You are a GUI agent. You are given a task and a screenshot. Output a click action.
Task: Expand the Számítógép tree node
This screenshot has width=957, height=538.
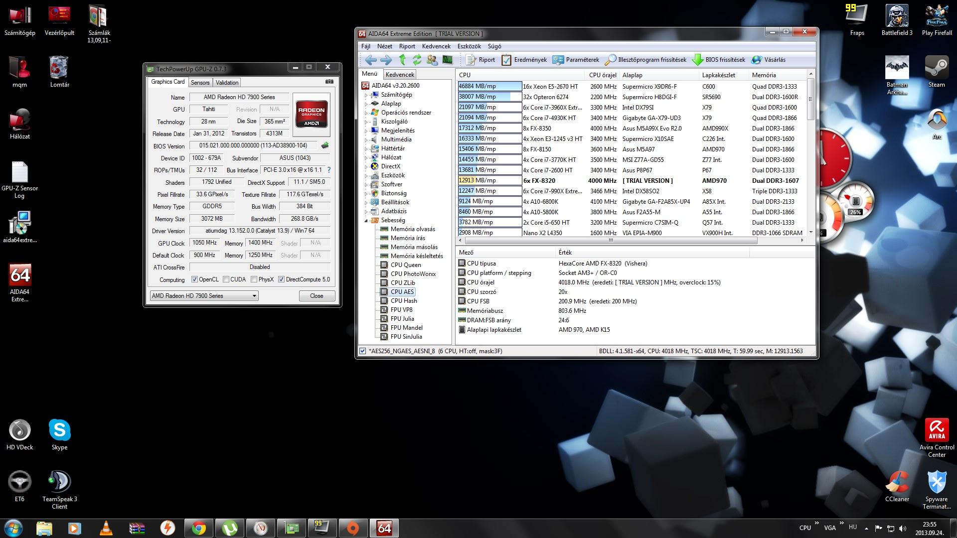(365, 95)
